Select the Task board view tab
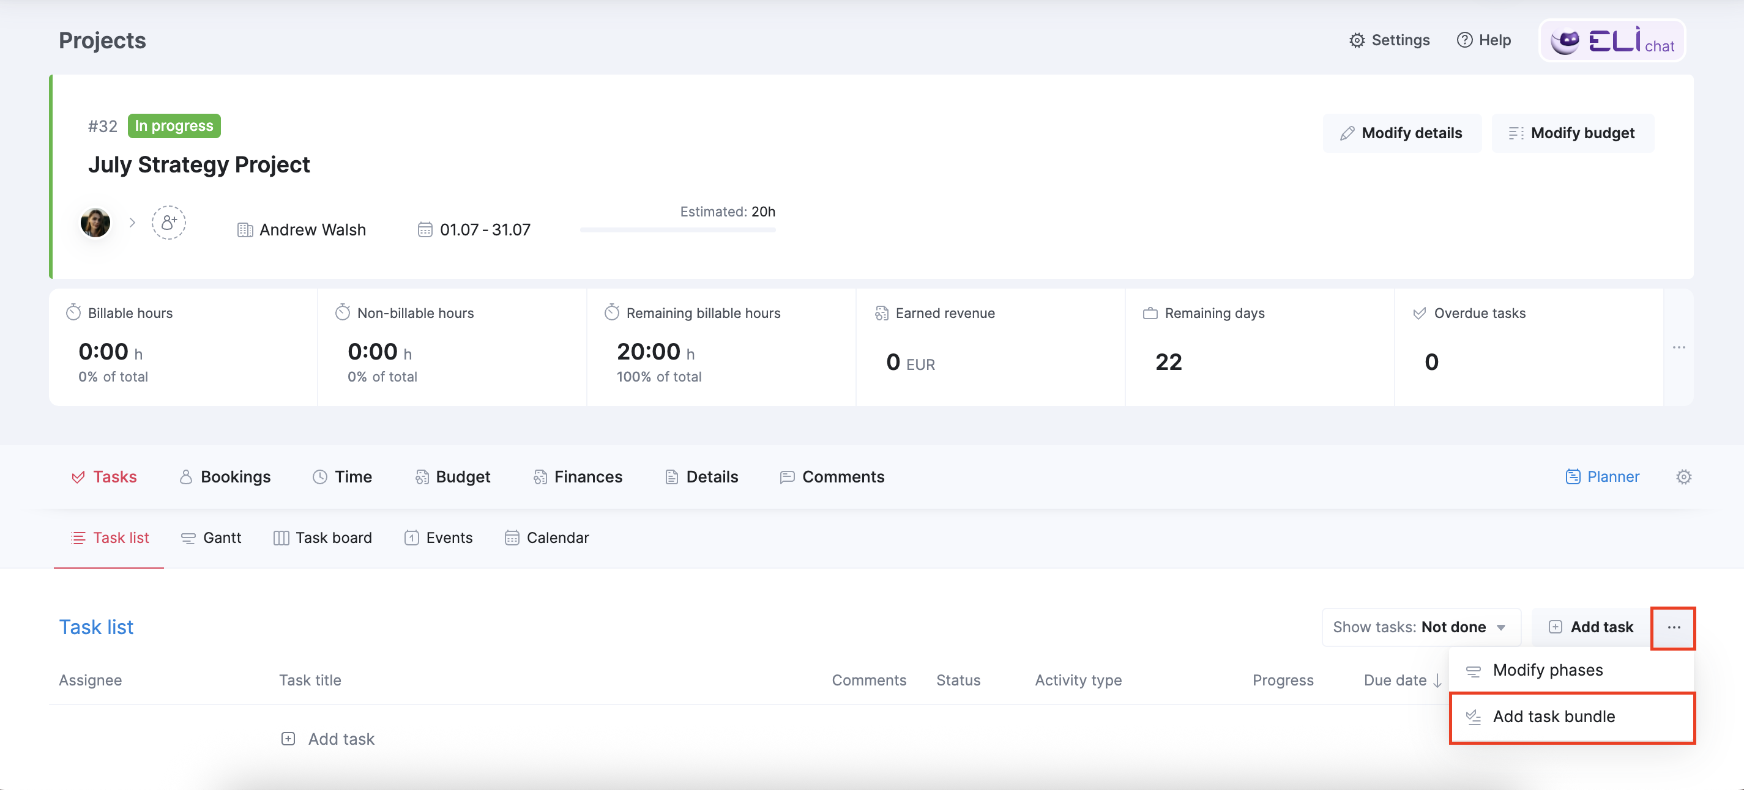 click(322, 537)
